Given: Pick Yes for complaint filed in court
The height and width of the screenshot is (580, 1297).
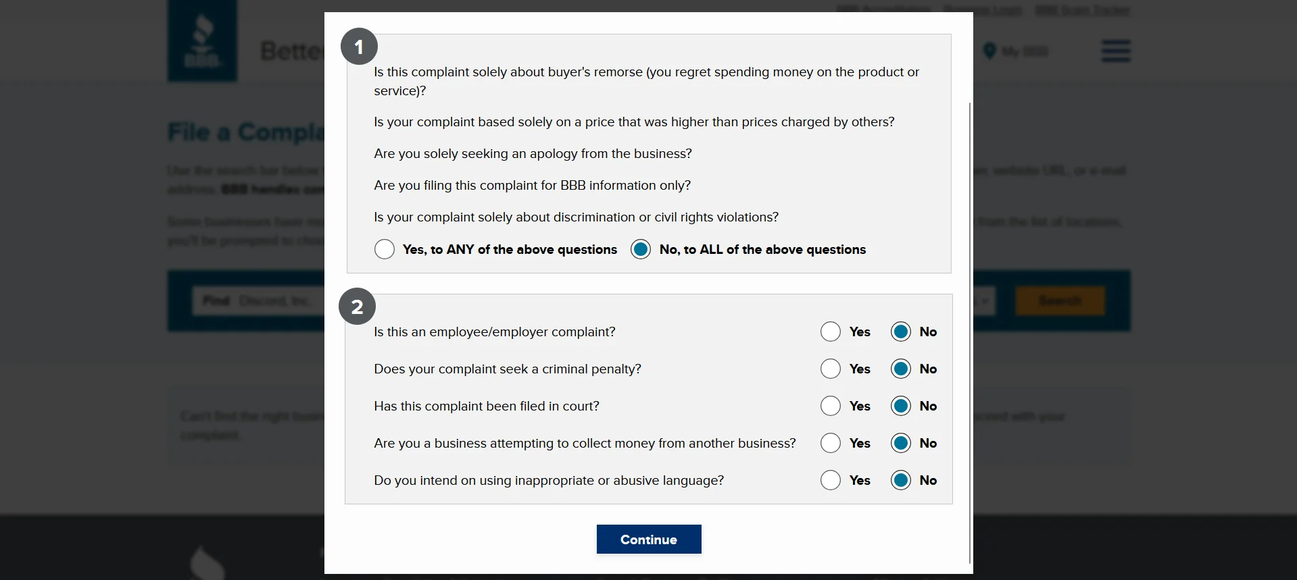Looking at the screenshot, I should pos(831,406).
